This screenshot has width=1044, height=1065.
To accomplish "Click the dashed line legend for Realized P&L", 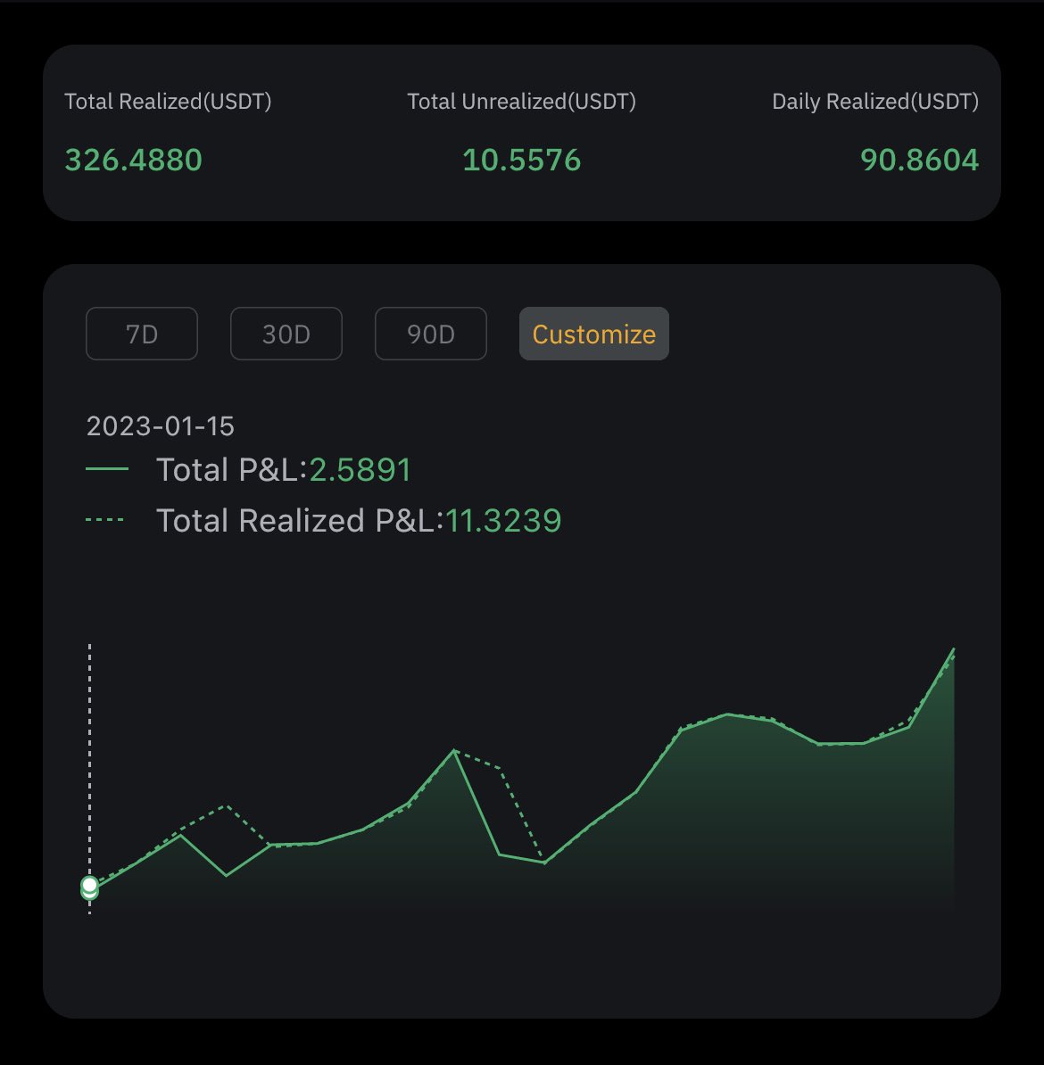I will tap(104, 520).
